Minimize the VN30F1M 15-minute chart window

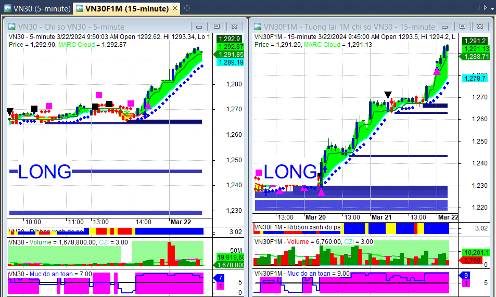(444, 27)
